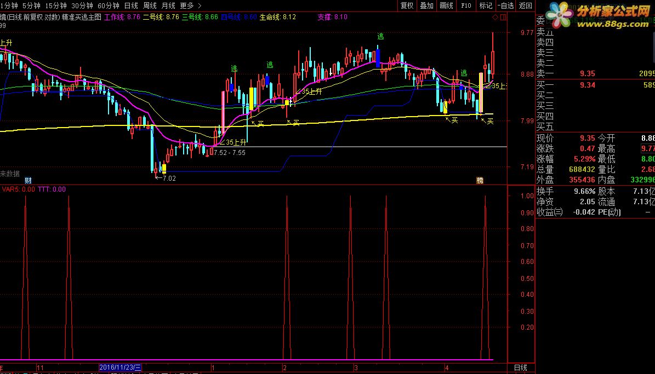The image size is (655, 374).
Task: Select the 30分钟 period tab
Action: click(x=82, y=5)
